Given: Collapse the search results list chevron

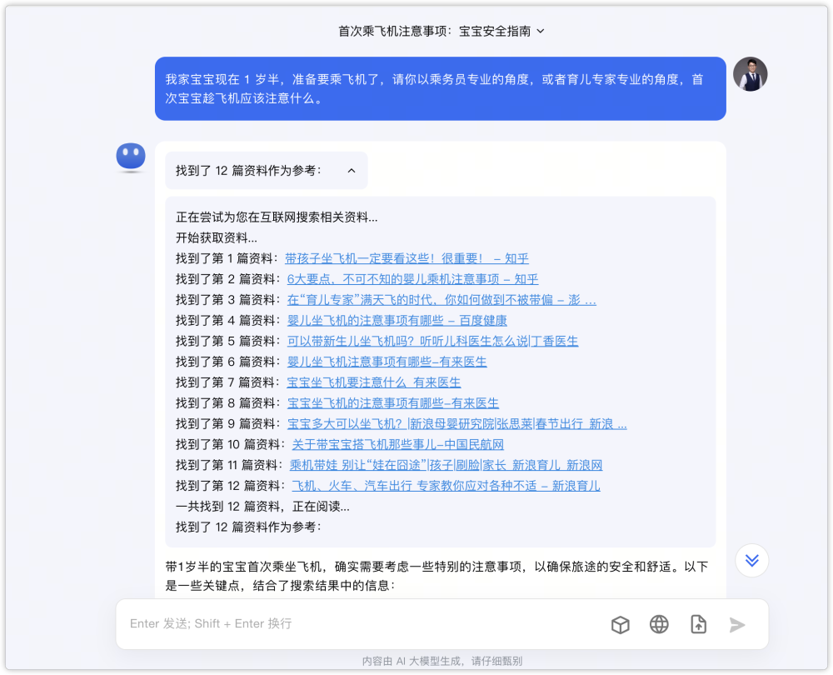Looking at the screenshot, I should click(x=350, y=170).
